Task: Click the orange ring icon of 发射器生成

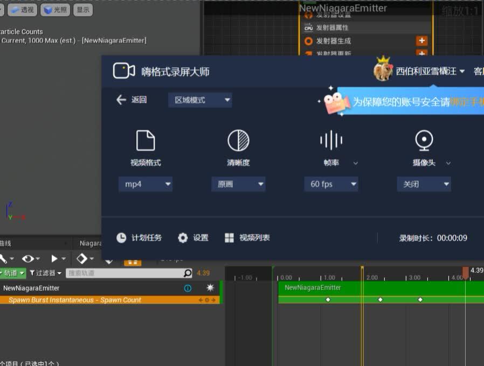Action: pos(308,41)
